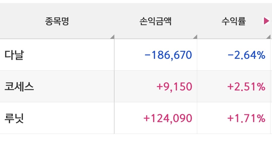
Task: Open the 코세스 stock row
Action: pos(136,86)
